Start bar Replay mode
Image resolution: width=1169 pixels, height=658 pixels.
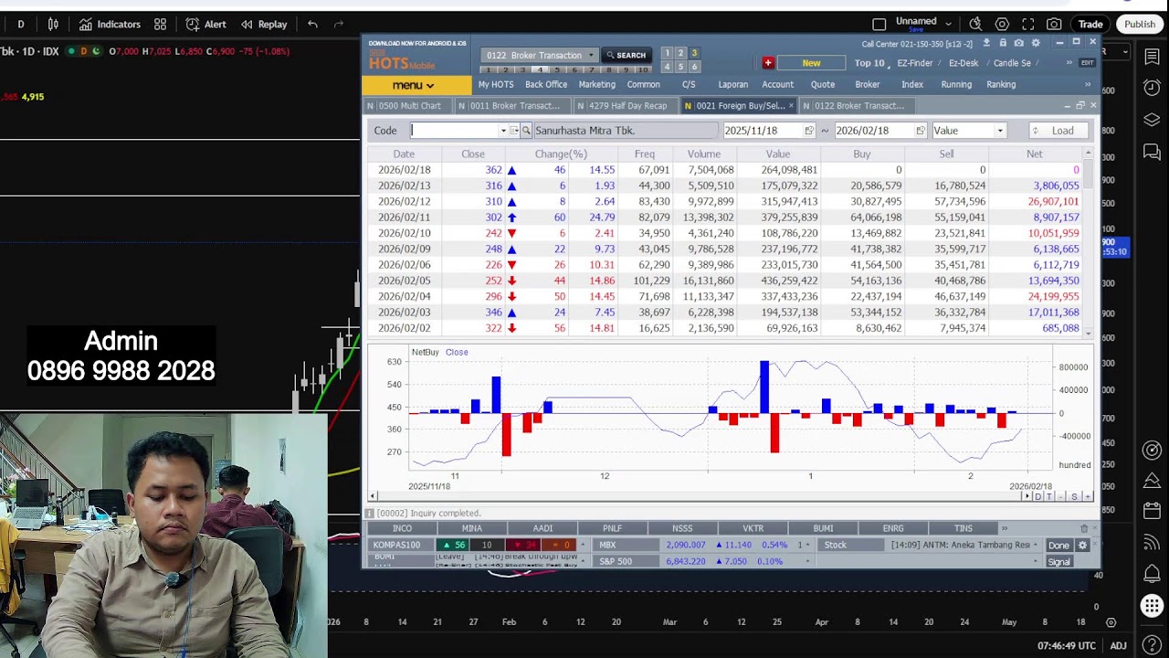tap(264, 25)
